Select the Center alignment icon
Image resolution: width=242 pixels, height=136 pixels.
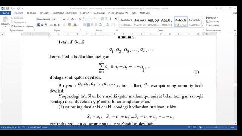click(x=88, y=25)
